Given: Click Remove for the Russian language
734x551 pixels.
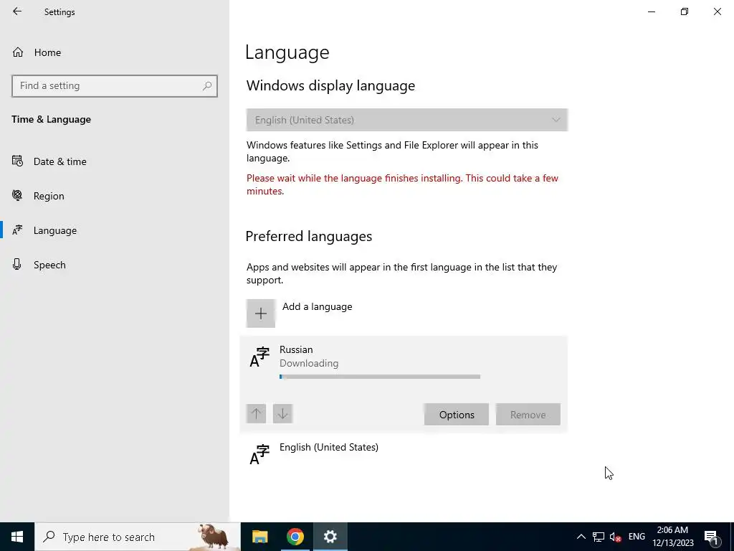Looking at the screenshot, I should pyautogui.click(x=528, y=415).
